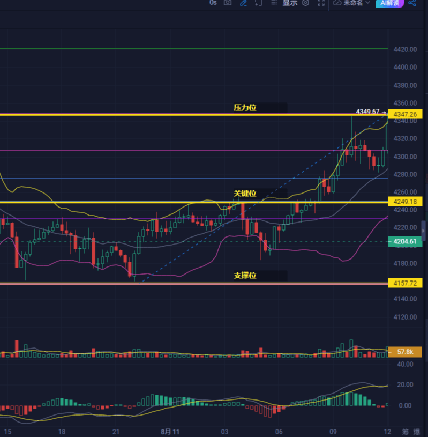
Task: Click the 4180.00 axis label
Action: tap(405, 263)
